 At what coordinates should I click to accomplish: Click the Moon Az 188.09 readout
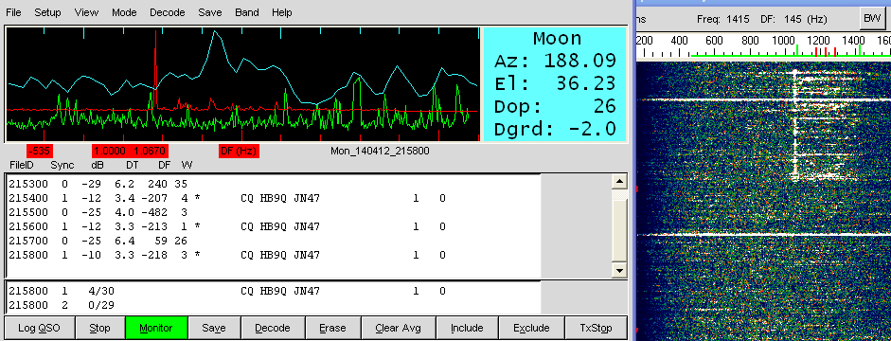[x=555, y=61]
